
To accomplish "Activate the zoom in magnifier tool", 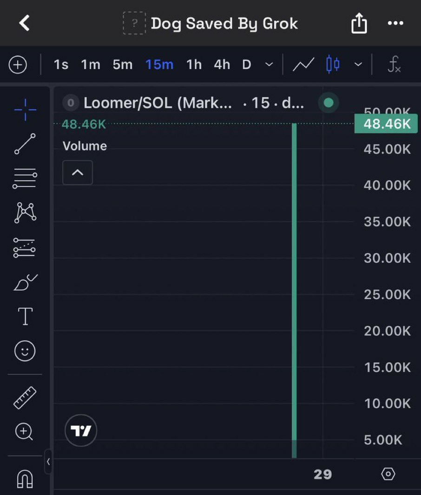I will click(x=24, y=432).
